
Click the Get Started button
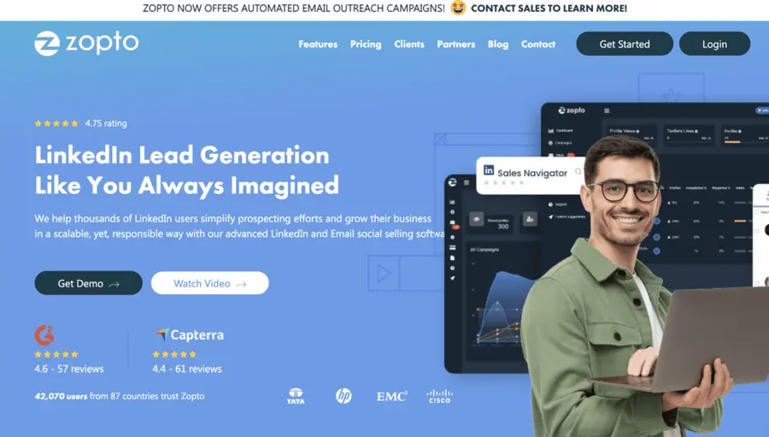[x=625, y=44]
